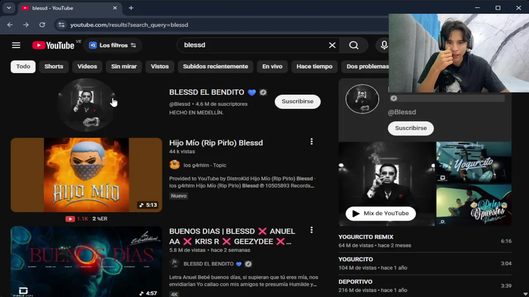Click the Hijo Mío 5:13 duration label
Screen dimensions: 529x297
pyautogui.click(x=148, y=205)
